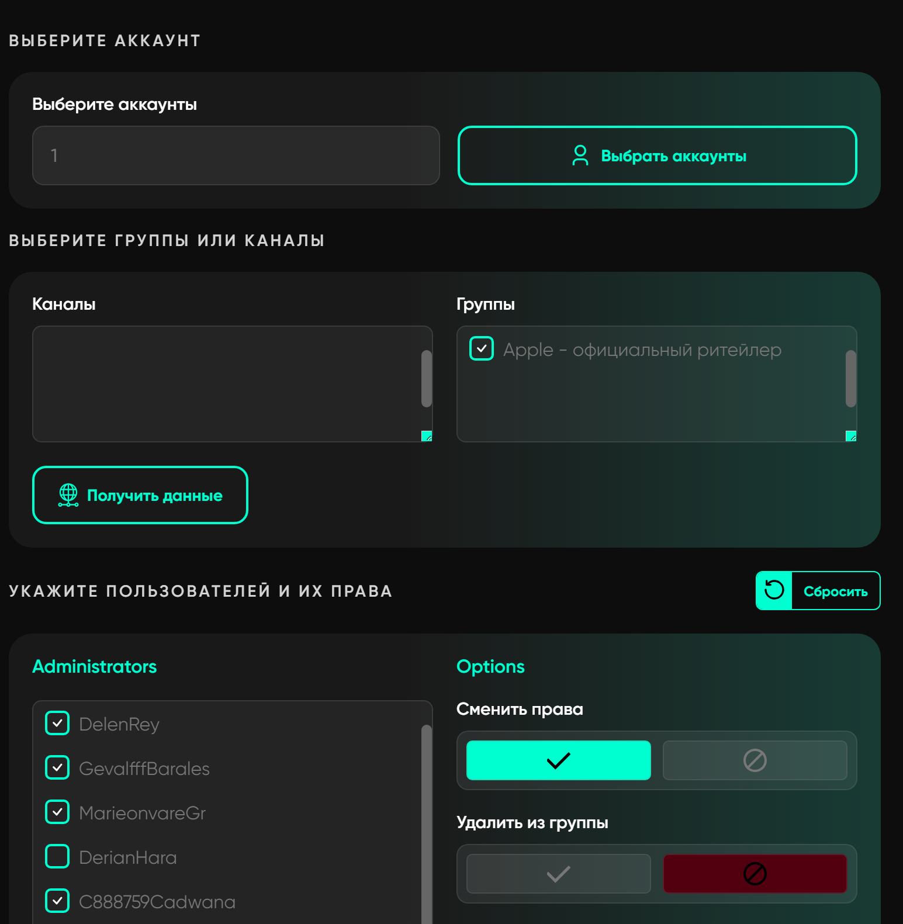Uncheck the DelenRey administrator

pyautogui.click(x=57, y=724)
